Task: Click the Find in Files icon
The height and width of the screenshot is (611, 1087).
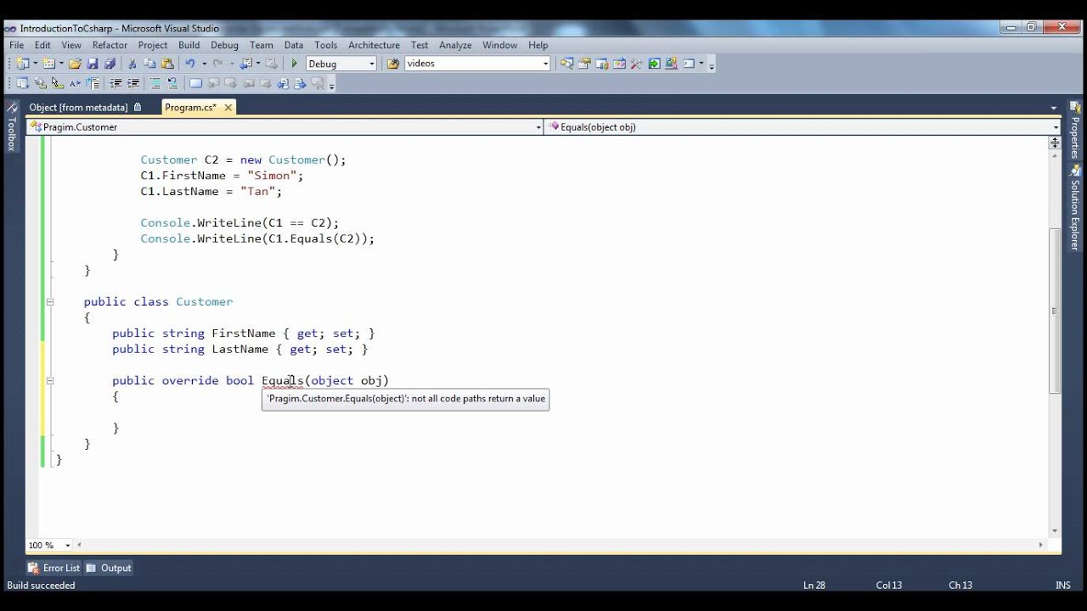Action: (x=393, y=64)
